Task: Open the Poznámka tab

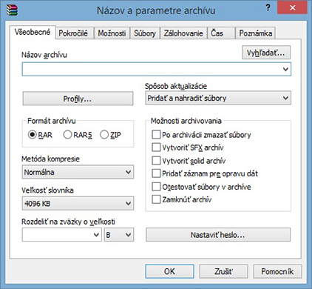Action: click(x=256, y=33)
